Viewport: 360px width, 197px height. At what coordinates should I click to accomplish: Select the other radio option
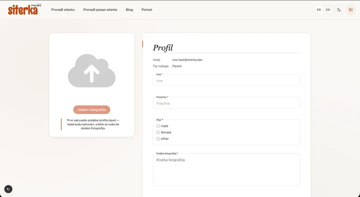[158, 139]
